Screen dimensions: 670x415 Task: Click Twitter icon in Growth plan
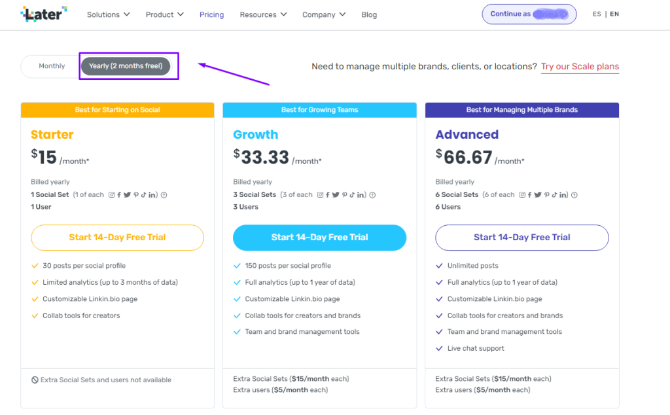(x=336, y=195)
